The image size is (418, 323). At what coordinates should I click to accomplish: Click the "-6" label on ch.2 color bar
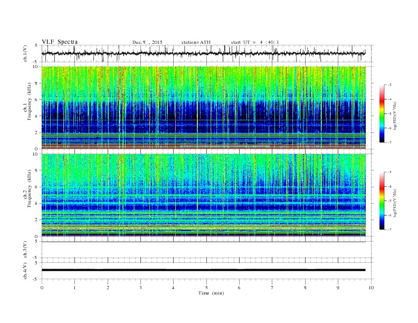(x=389, y=215)
